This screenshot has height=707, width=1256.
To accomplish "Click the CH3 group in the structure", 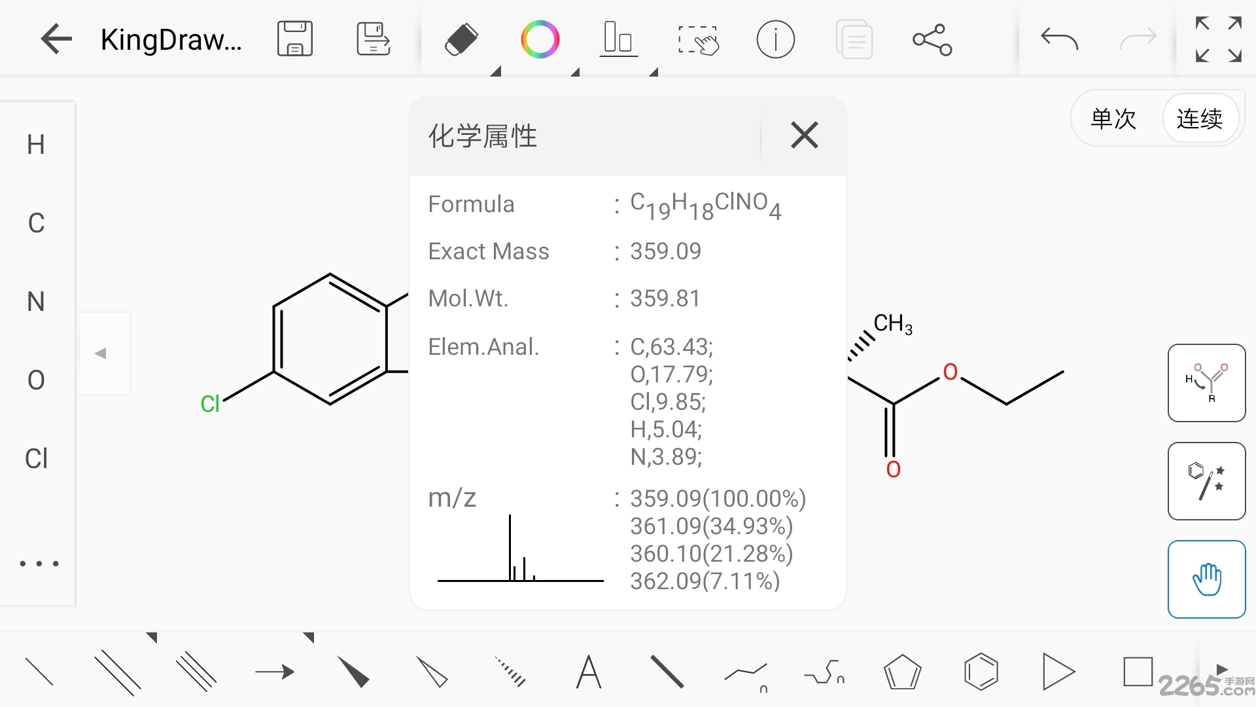I will [893, 324].
